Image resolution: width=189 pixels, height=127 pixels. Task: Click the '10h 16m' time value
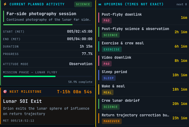(x=180, y=75)
